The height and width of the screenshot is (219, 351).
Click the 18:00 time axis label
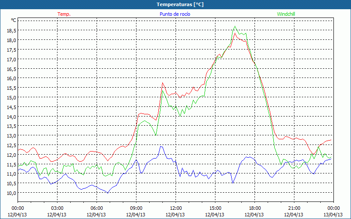[254, 208]
